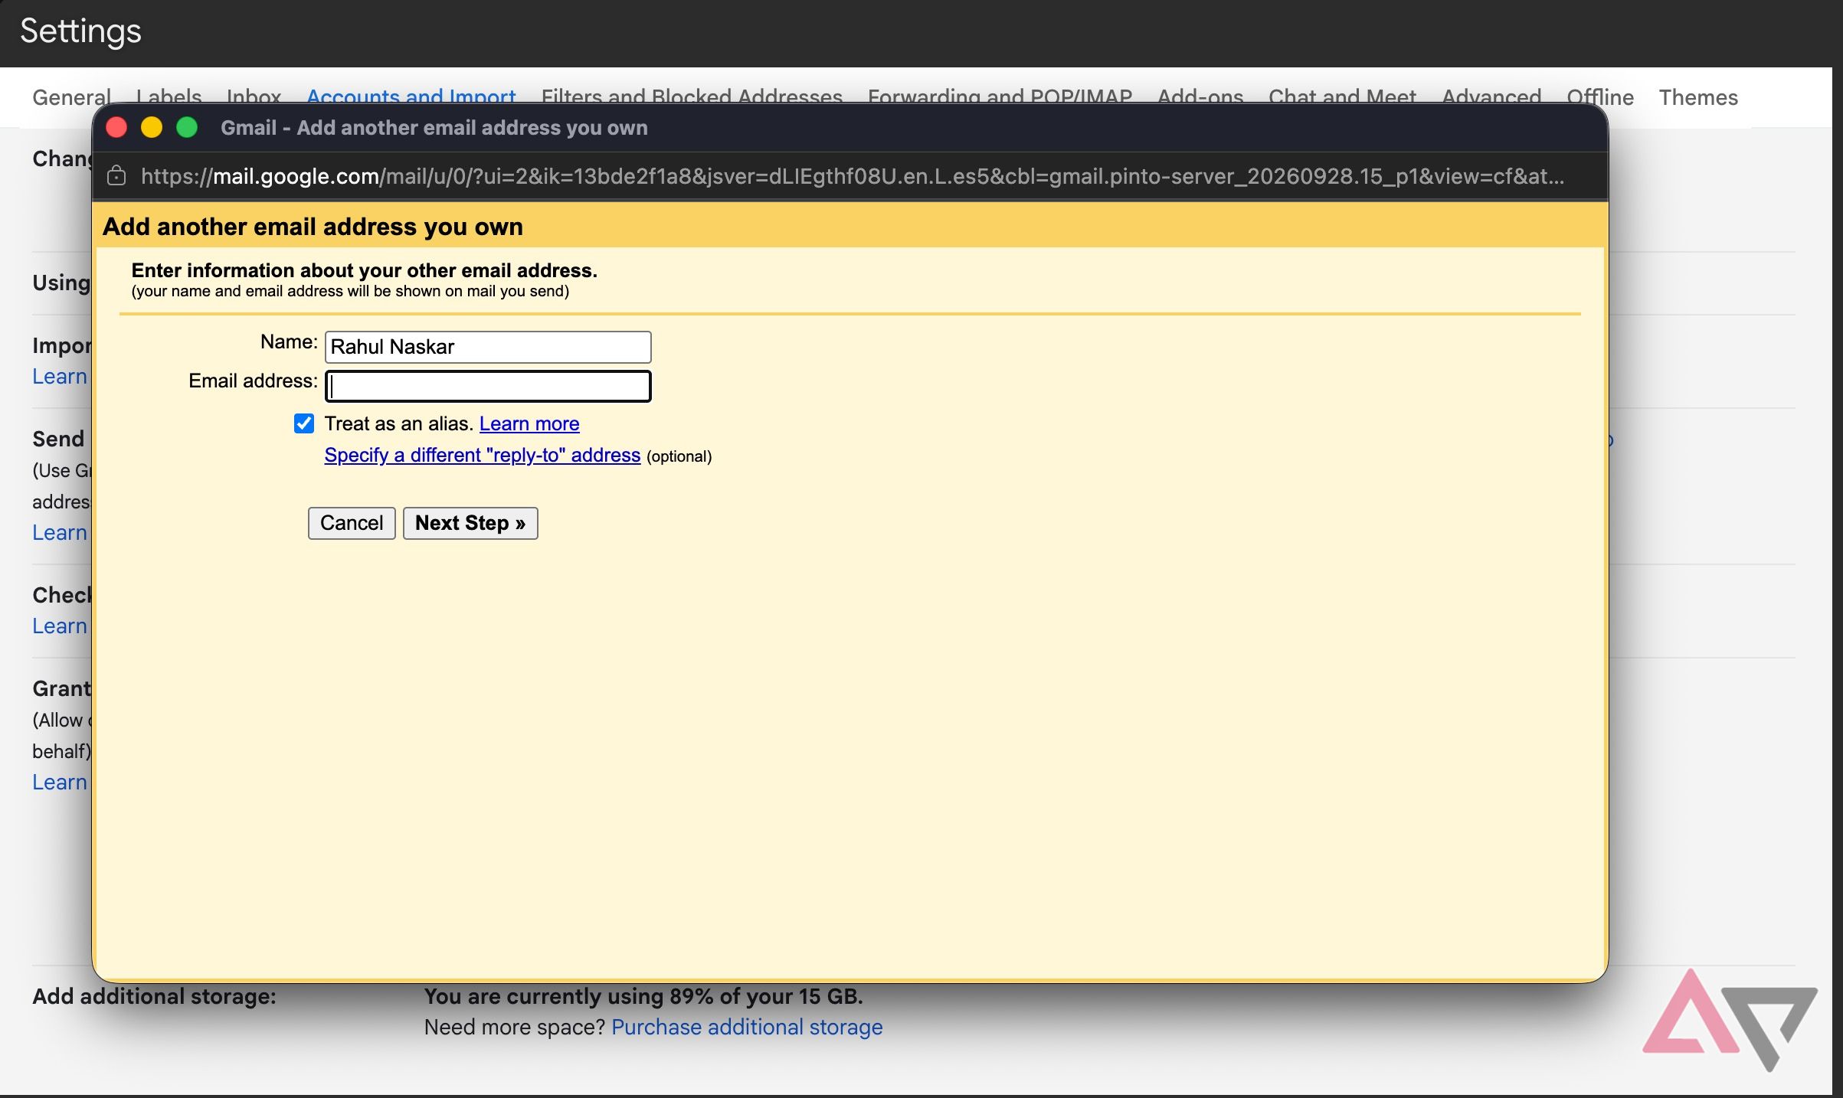Click Learn link under Grant access section

click(60, 782)
